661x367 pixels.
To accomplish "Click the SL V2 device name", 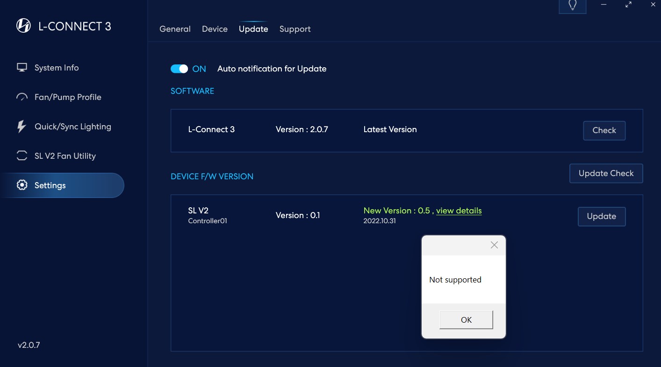I will pos(198,211).
